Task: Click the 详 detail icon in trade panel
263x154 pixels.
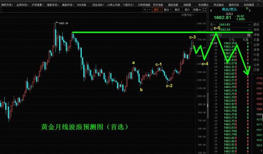Action: [249, 35]
